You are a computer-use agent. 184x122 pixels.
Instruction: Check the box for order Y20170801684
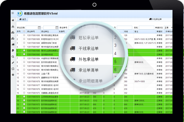click(24, 58)
